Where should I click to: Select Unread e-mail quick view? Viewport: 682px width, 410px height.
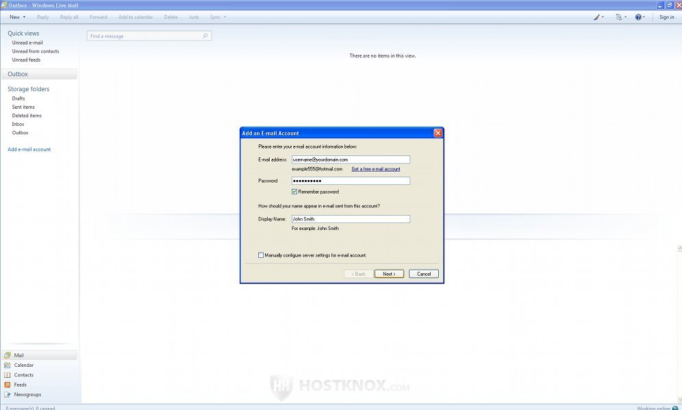[27, 42]
